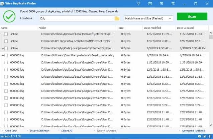
Task: Click Select All
Action: tap(67, 131)
